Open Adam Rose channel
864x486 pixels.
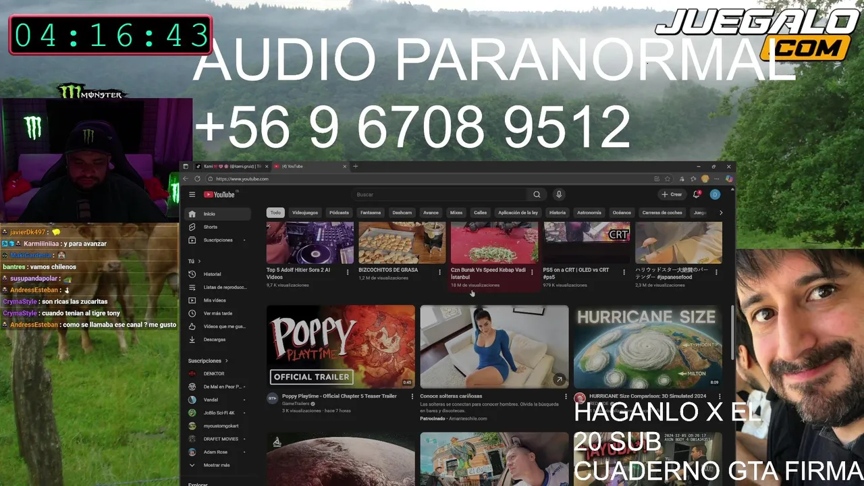[x=217, y=452]
